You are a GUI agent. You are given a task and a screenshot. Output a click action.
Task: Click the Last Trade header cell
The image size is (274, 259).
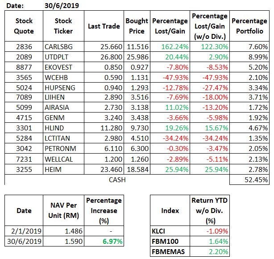[104, 26]
